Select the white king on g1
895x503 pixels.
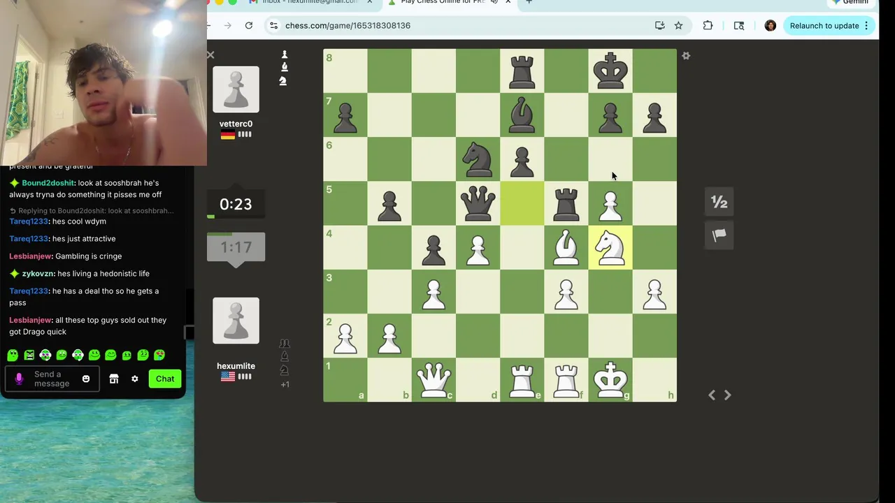pos(610,380)
